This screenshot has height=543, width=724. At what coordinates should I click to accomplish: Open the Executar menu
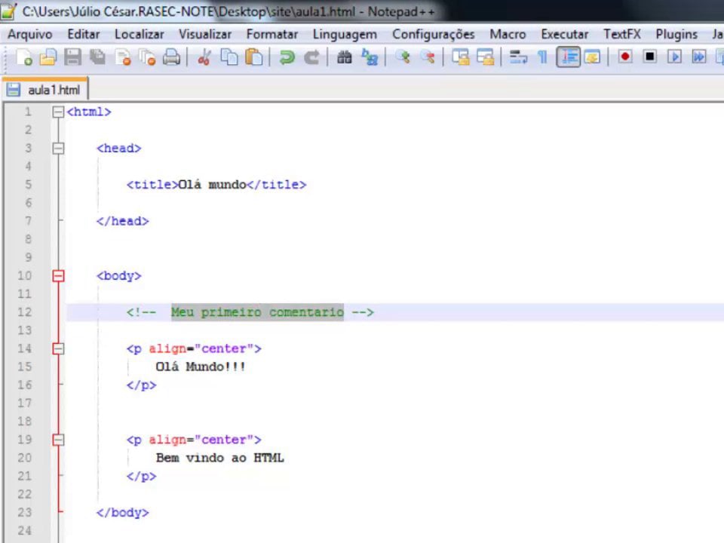[x=564, y=34]
